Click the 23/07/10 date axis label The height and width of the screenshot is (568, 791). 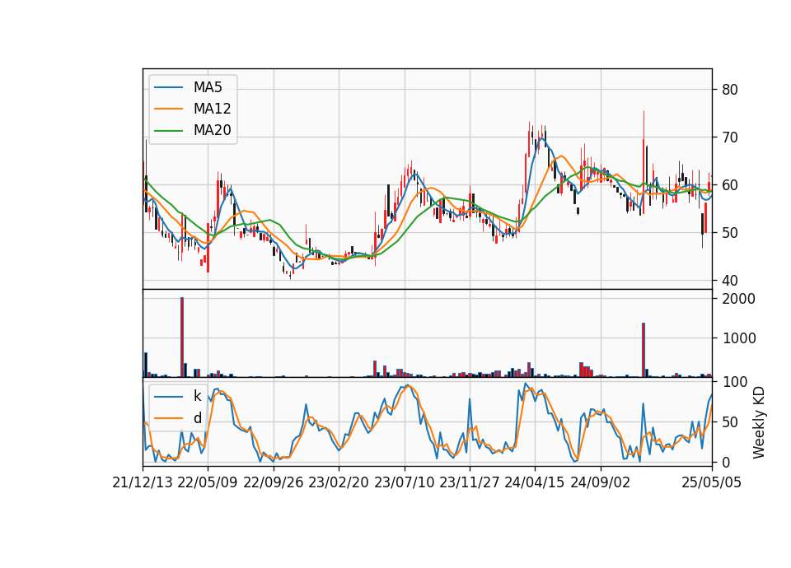point(404,483)
